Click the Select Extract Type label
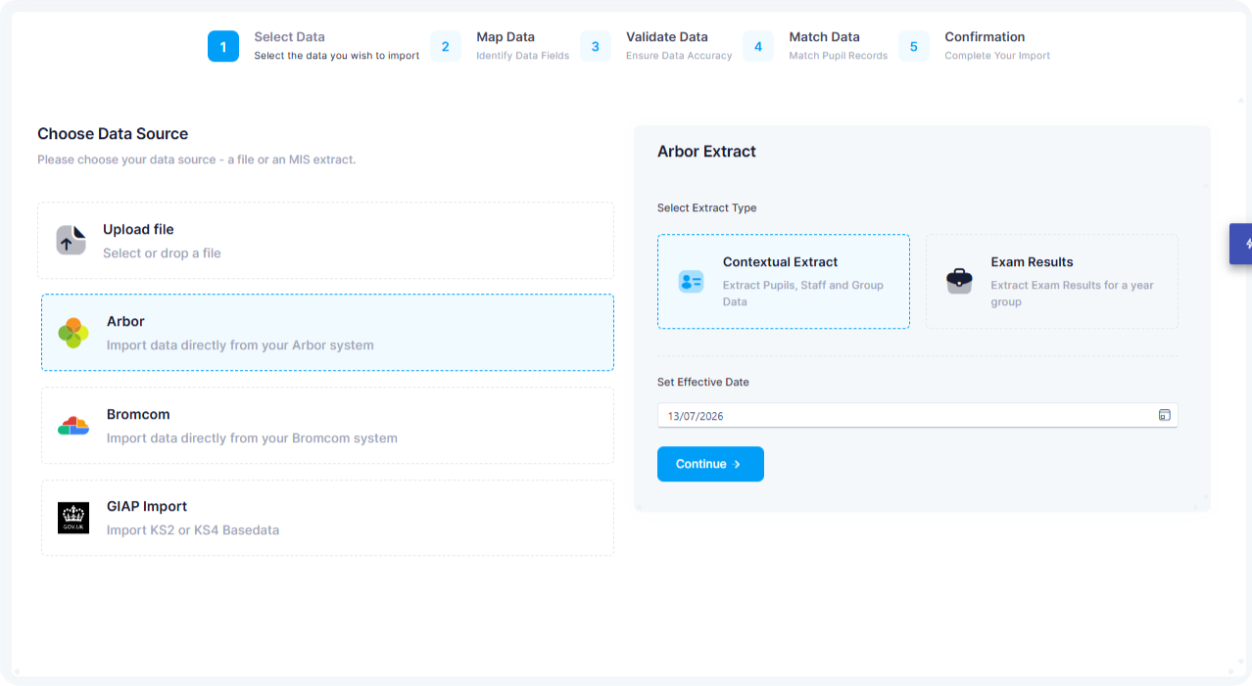Viewport: 1252px width, 686px height. 706,208
